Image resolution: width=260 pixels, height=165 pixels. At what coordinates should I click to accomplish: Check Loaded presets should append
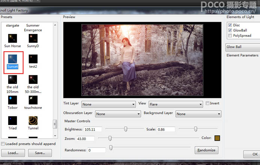click(3, 144)
